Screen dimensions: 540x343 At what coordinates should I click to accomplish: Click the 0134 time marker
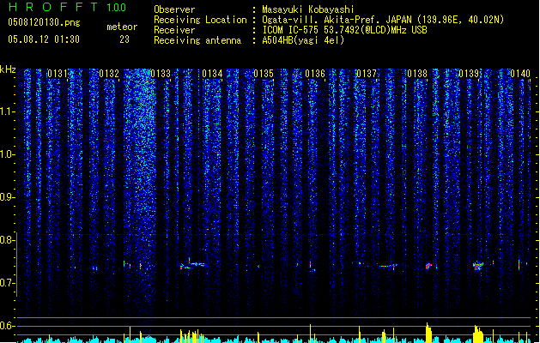click(212, 74)
